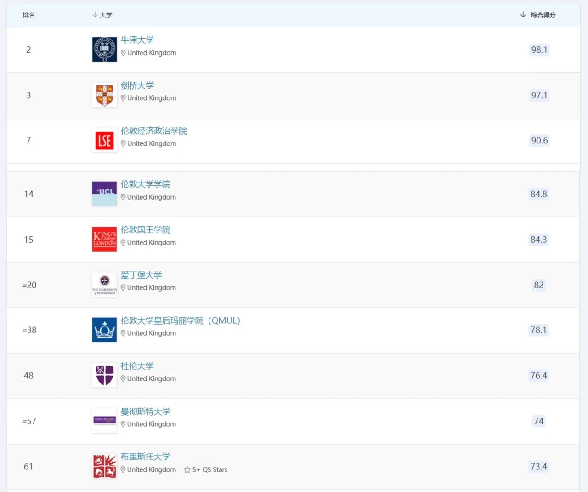Click the score 90.6
Viewport: 588px width, 492px height.
coord(539,140)
